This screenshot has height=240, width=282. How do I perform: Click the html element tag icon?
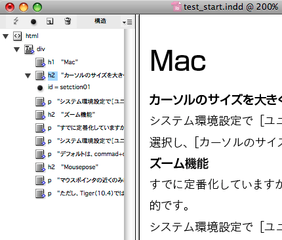[17, 36]
